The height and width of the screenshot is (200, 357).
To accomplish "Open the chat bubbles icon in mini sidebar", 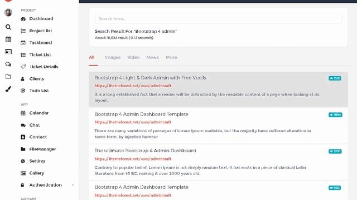I will [8, 64].
